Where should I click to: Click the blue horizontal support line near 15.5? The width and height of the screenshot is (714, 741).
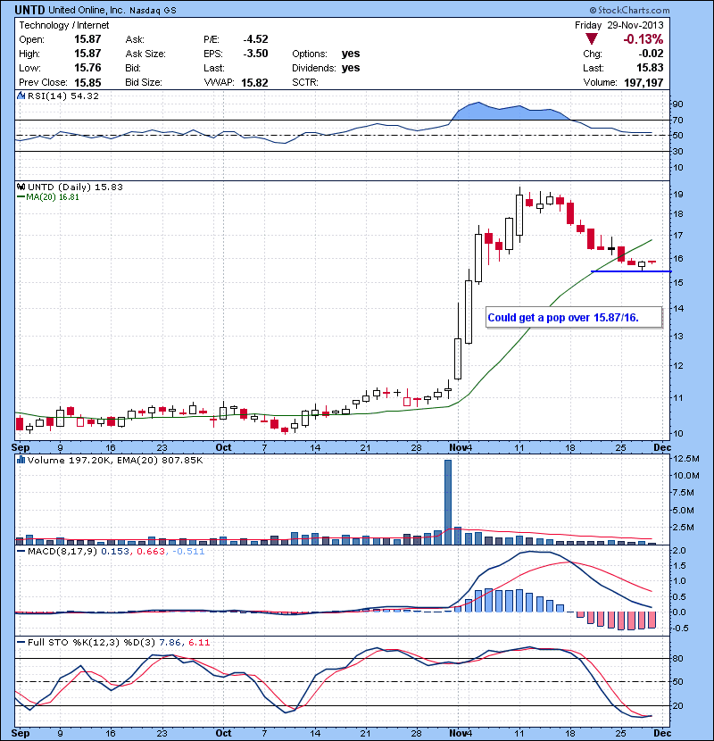[x=631, y=271]
